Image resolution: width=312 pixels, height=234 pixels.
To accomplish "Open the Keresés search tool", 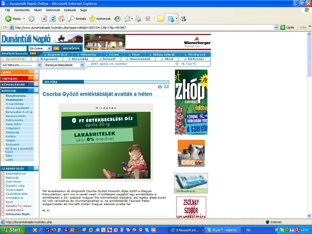I will [x=77, y=19].
